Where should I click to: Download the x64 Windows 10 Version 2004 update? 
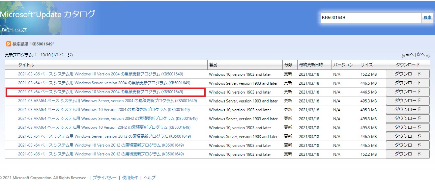click(408, 92)
